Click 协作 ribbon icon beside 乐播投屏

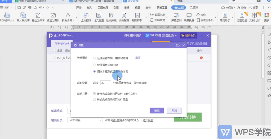pyautogui.click(x=201, y=15)
